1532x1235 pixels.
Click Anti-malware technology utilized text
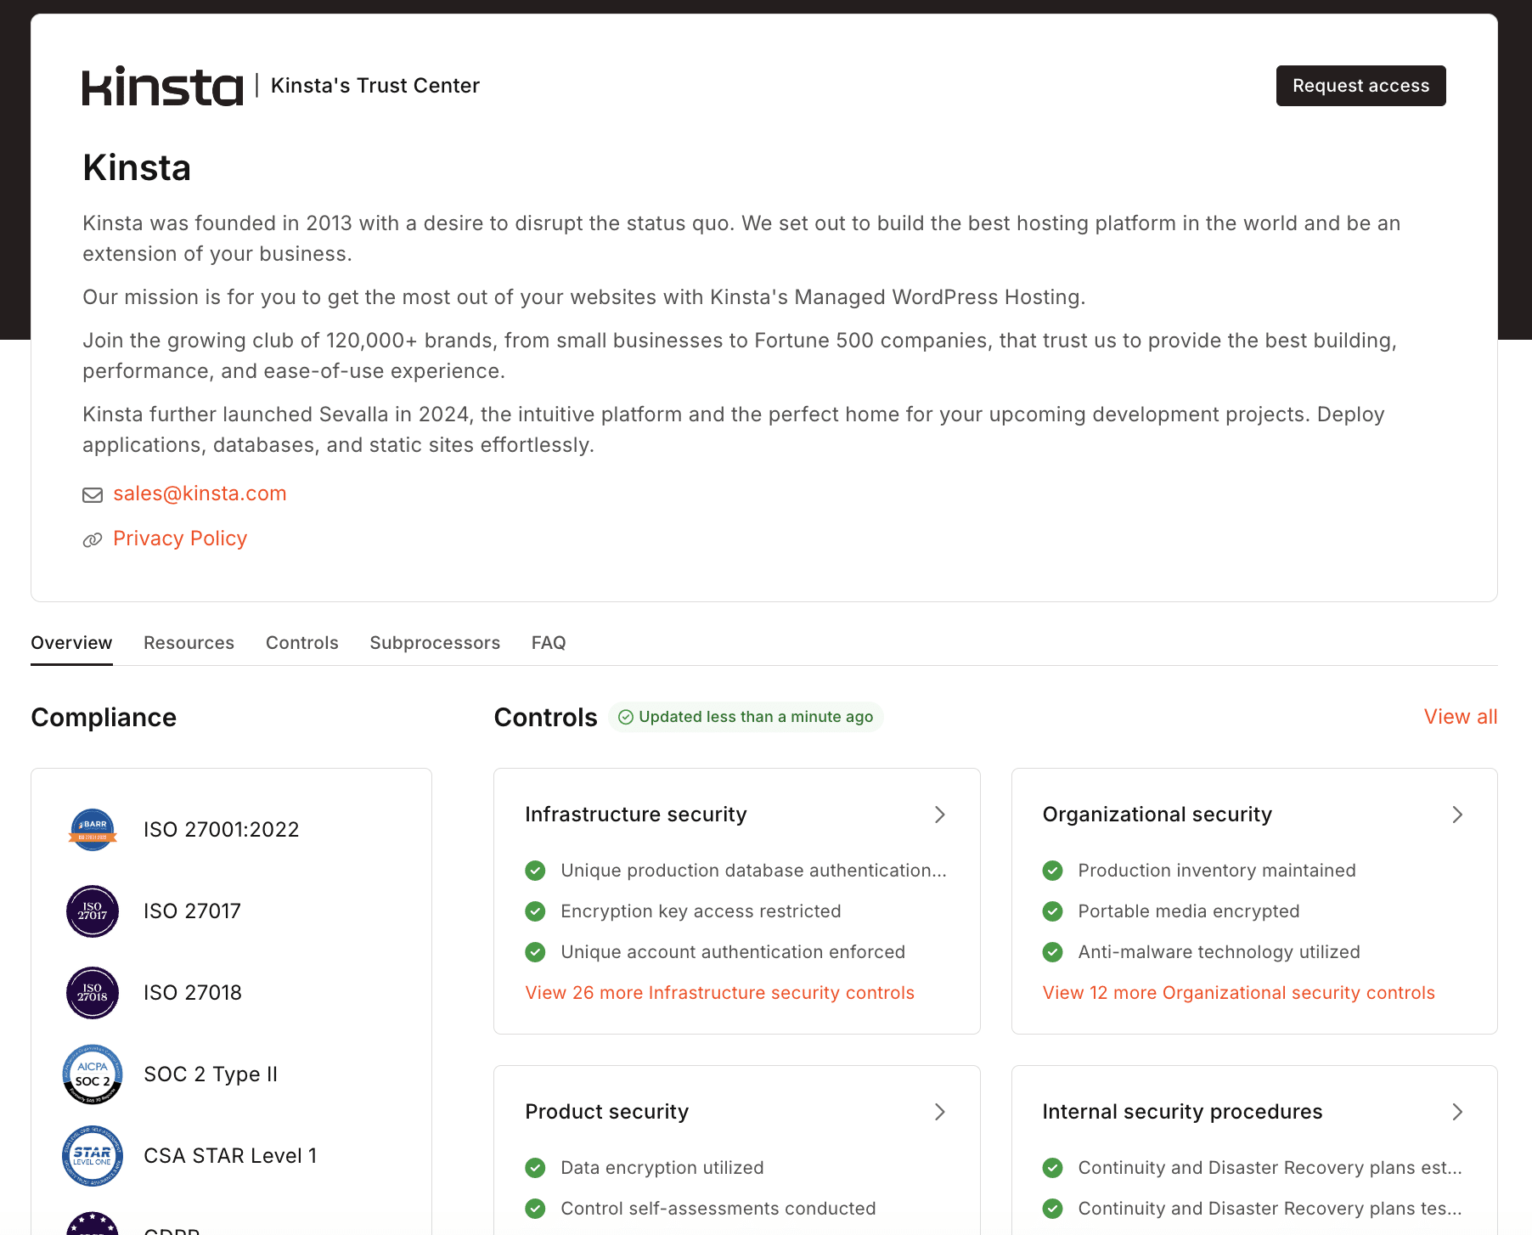[1219, 952]
